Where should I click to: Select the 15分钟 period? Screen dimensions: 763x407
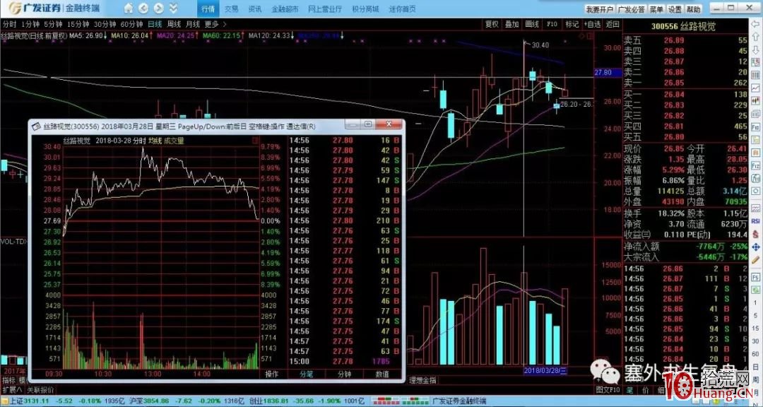pos(78,24)
